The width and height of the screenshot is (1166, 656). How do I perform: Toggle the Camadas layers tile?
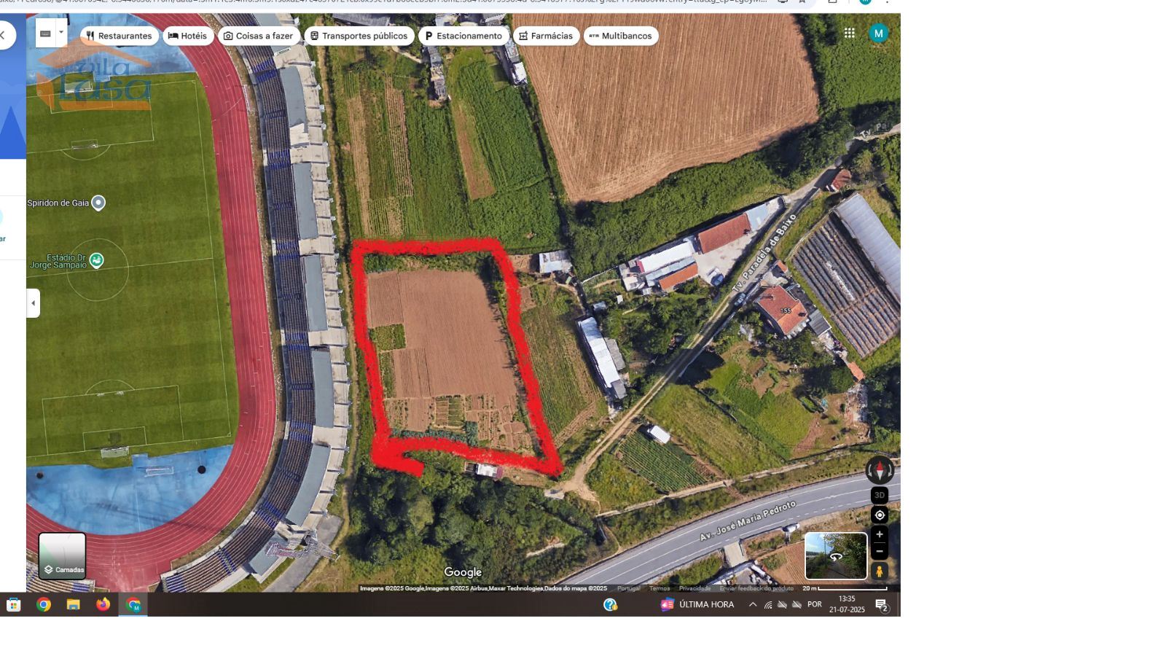[x=63, y=556]
